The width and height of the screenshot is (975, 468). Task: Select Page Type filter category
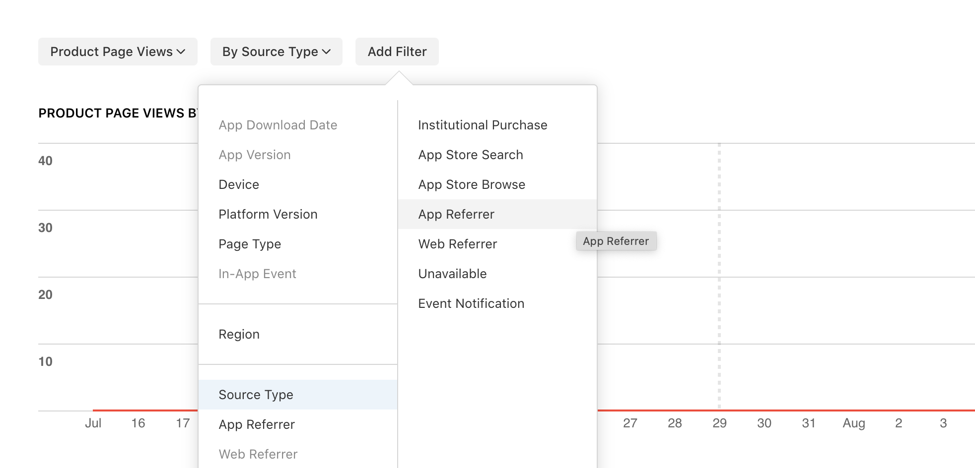point(250,244)
